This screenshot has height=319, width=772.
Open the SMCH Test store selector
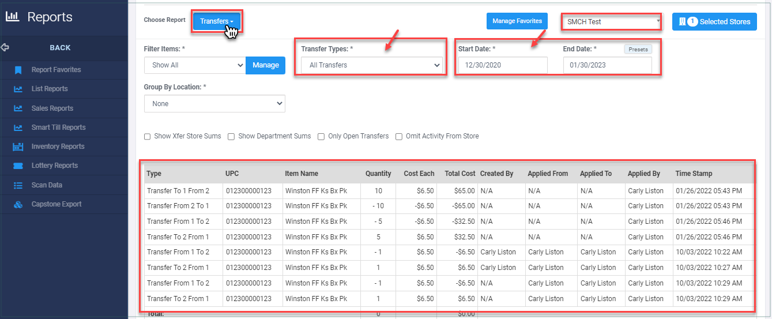click(613, 22)
